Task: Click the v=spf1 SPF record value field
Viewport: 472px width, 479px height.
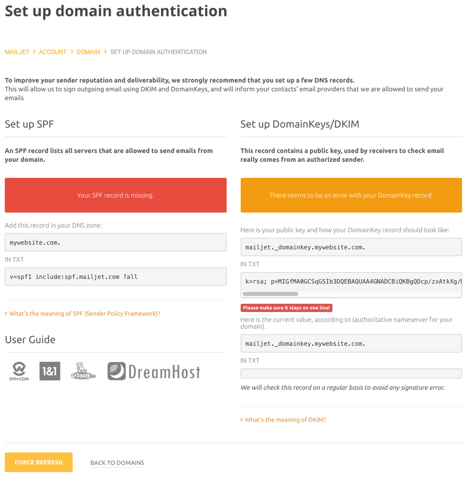Action: click(x=115, y=276)
